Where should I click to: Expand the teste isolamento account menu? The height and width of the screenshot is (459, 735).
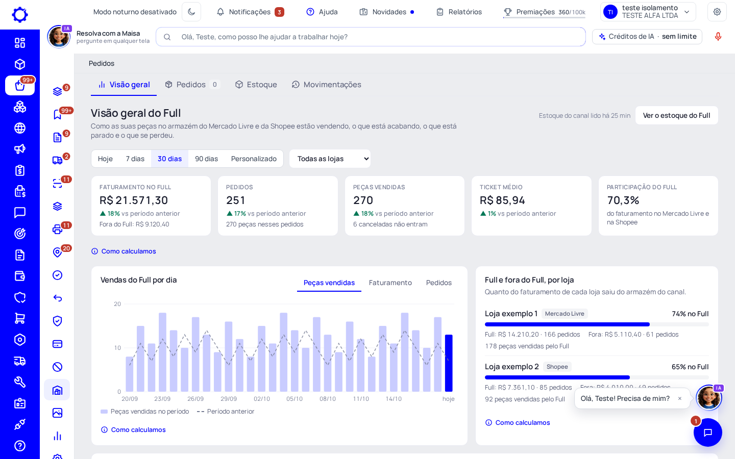pyautogui.click(x=648, y=12)
